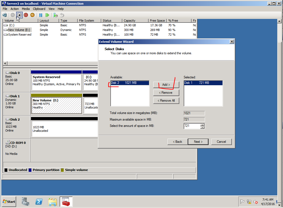Click the Action Center flag icon
This screenshot has width=283, height=208.
[x=242, y=202]
